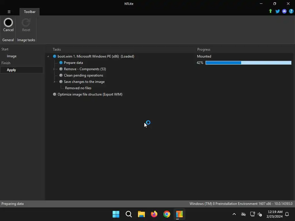Click the Tasks column header
Image resolution: width=295 pixels, height=221 pixels.
pos(57,49)
